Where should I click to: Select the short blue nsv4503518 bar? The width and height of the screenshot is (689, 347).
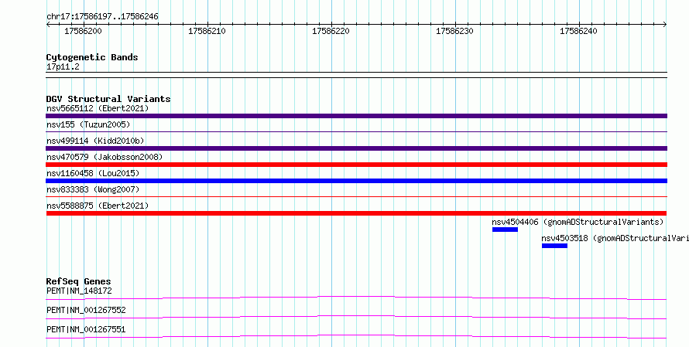pyautogui.click(x=554, y=246)
